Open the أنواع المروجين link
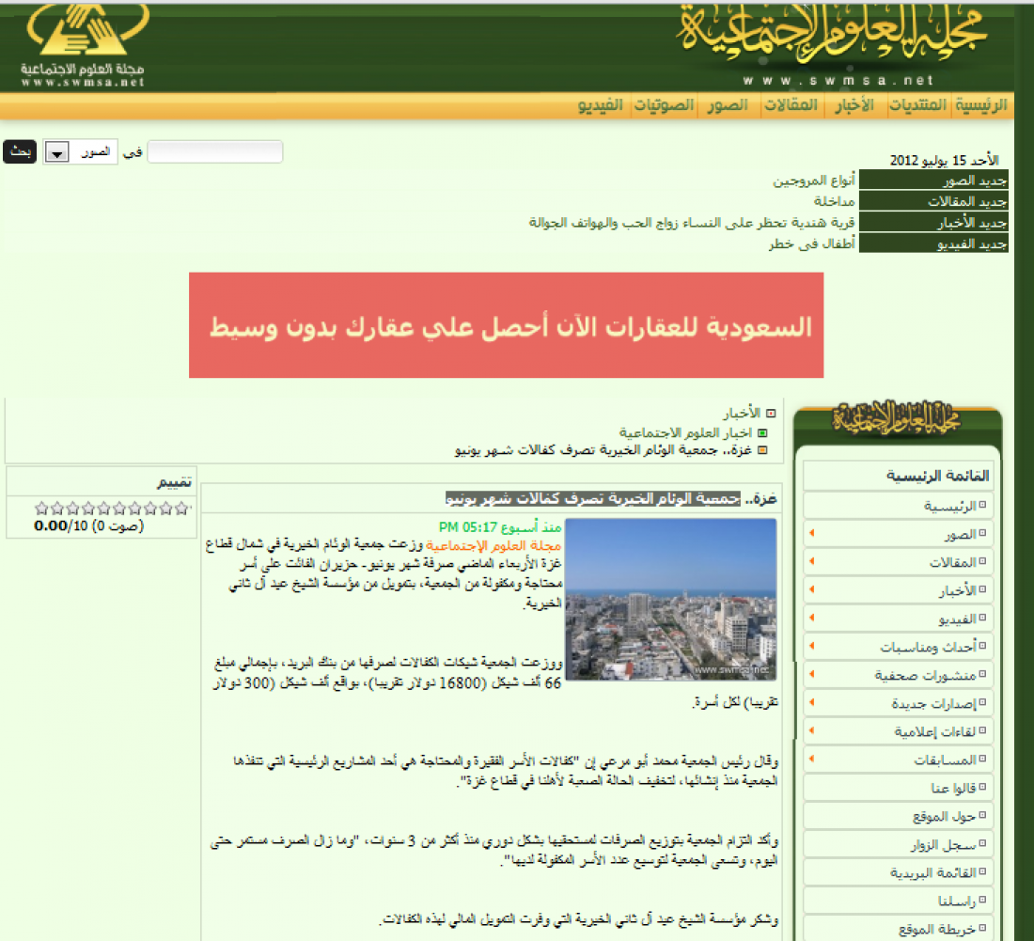The width and height of the screenshot is (1034, 941). tap(814, 180)
